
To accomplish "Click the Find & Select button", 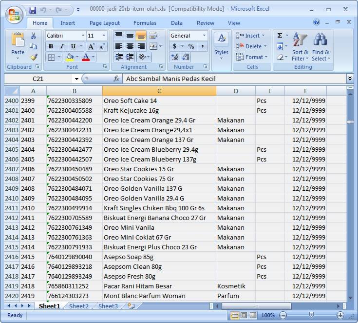I will click(x=320, y=47).
